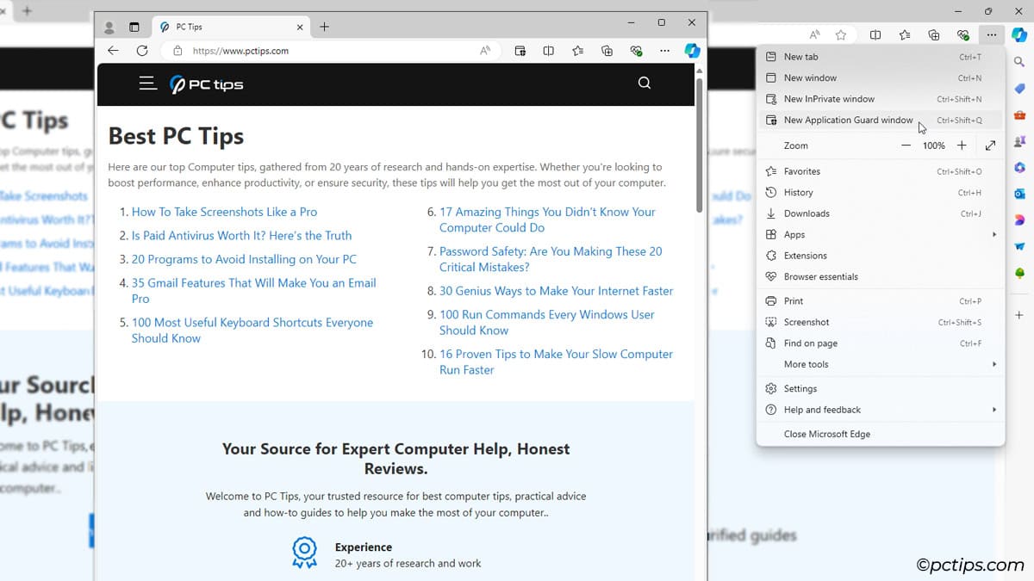This screenshot has width=1034, height=581.
Task: Enter full screen from the Zoom row
Action: [990, 145]
